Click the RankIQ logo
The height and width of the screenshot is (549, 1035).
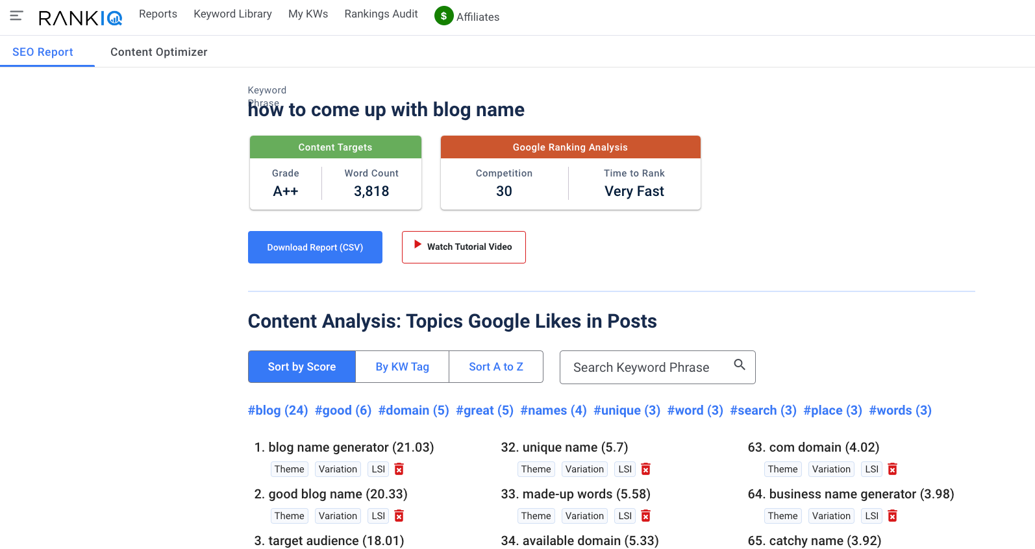click(79, 18)
